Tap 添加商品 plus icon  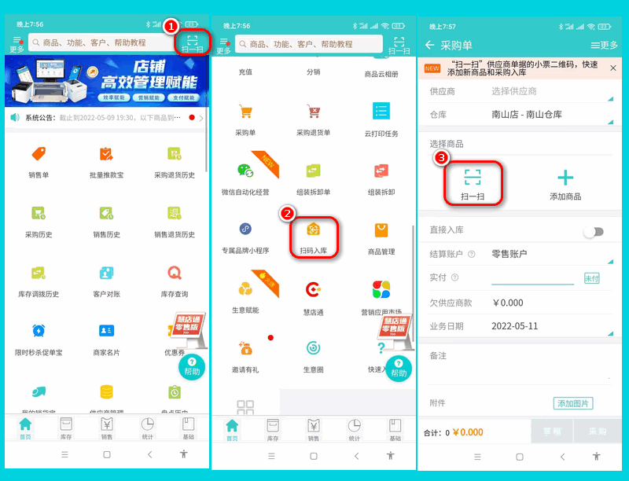coord(565,178)
